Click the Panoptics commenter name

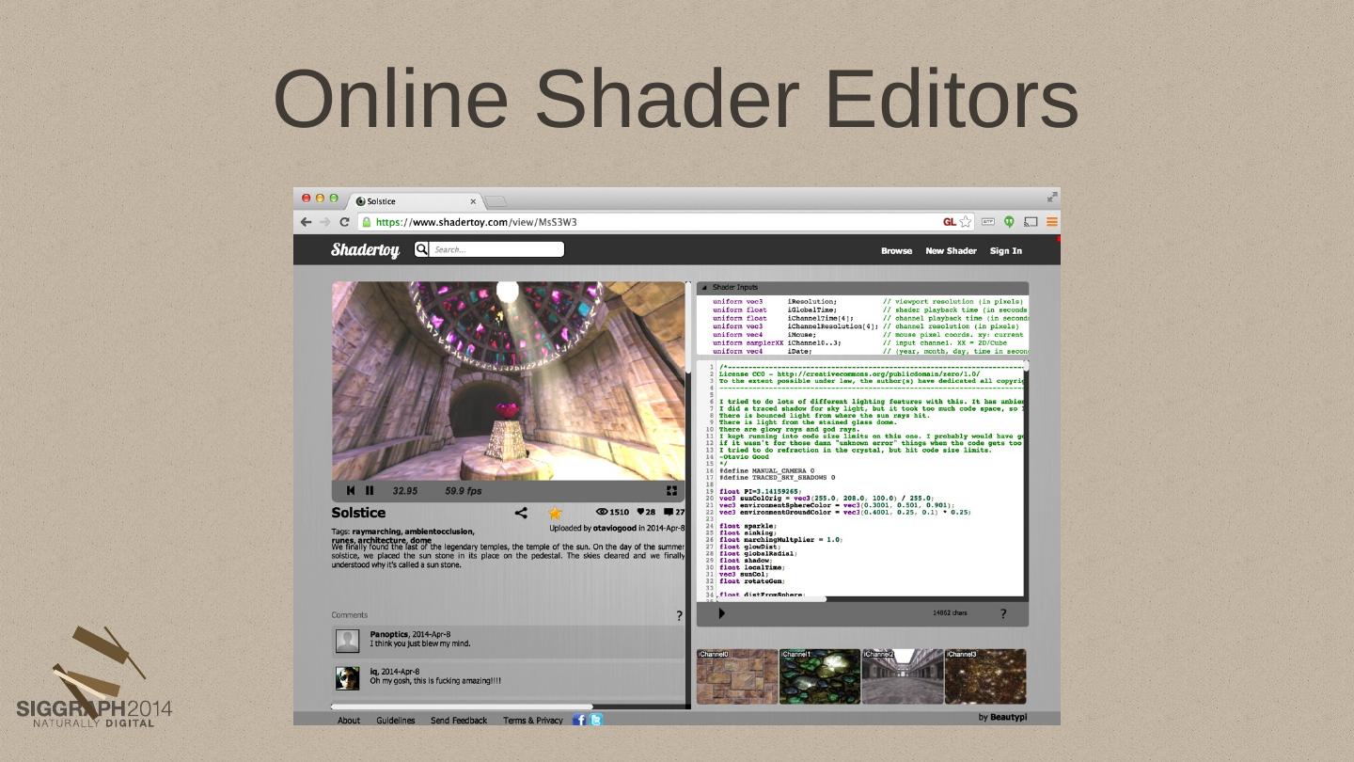pyautogui.click(x=389, y=635)
